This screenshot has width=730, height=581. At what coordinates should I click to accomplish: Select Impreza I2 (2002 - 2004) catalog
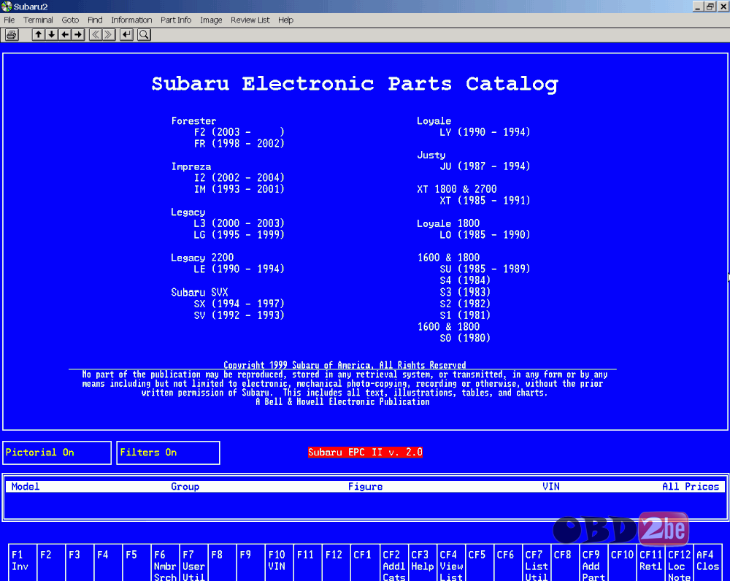239,178
